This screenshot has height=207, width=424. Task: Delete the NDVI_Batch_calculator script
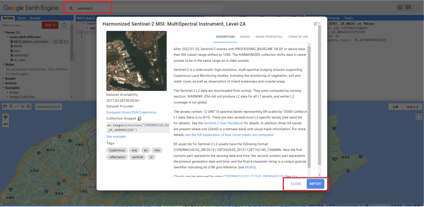66,41
